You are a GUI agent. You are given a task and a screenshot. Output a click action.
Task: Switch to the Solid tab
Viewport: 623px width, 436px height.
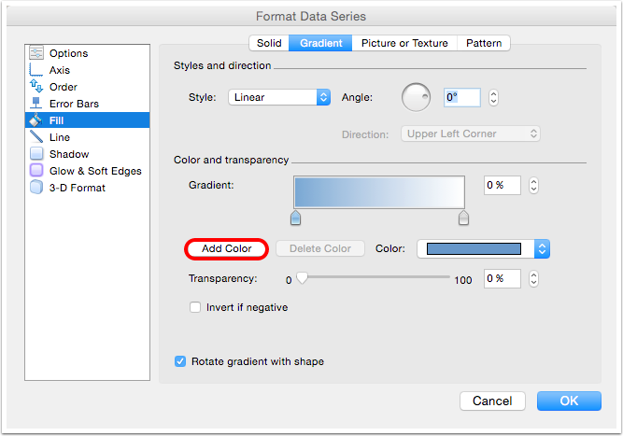tap(269, 43)
